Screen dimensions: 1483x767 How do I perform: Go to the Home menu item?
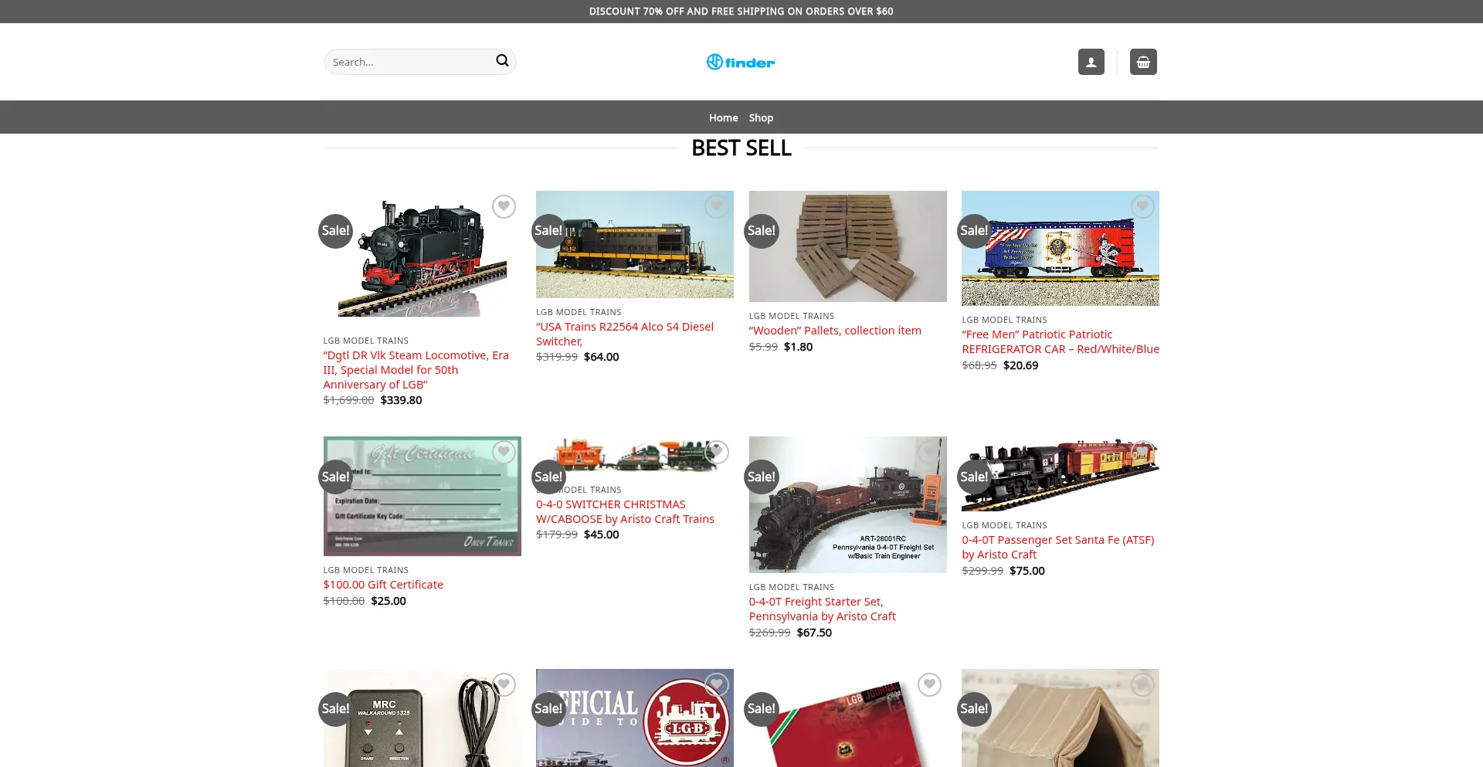tap(724, 117)
